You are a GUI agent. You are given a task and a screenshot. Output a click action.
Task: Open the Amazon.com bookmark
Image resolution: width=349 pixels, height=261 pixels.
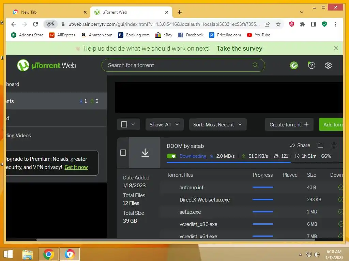[96, 35]
